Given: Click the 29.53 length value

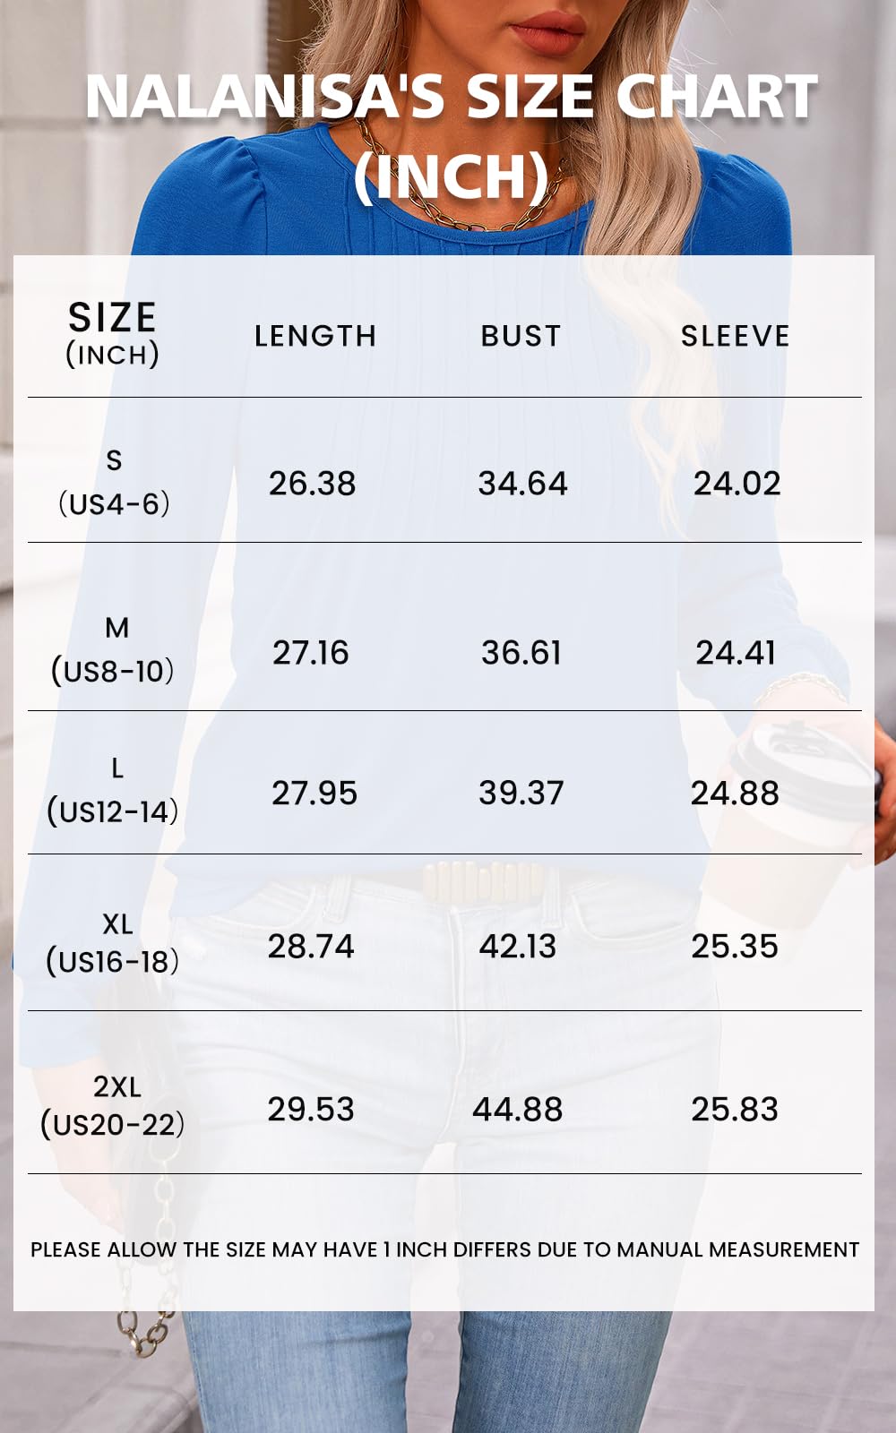Looking at the screenshot, I should (x=311, y=1109).
